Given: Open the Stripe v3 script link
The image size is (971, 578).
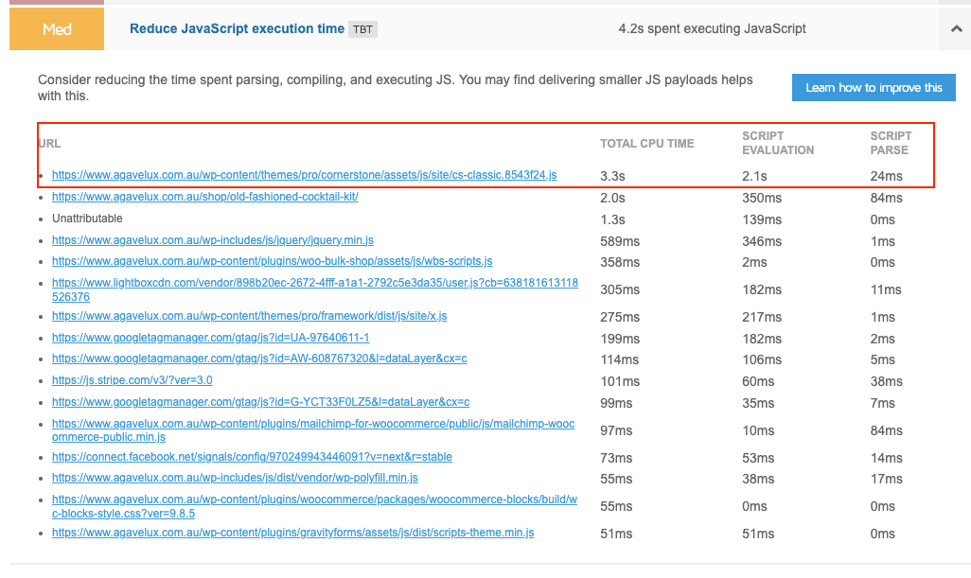Looking at the screenshot, I should [132, 380].
